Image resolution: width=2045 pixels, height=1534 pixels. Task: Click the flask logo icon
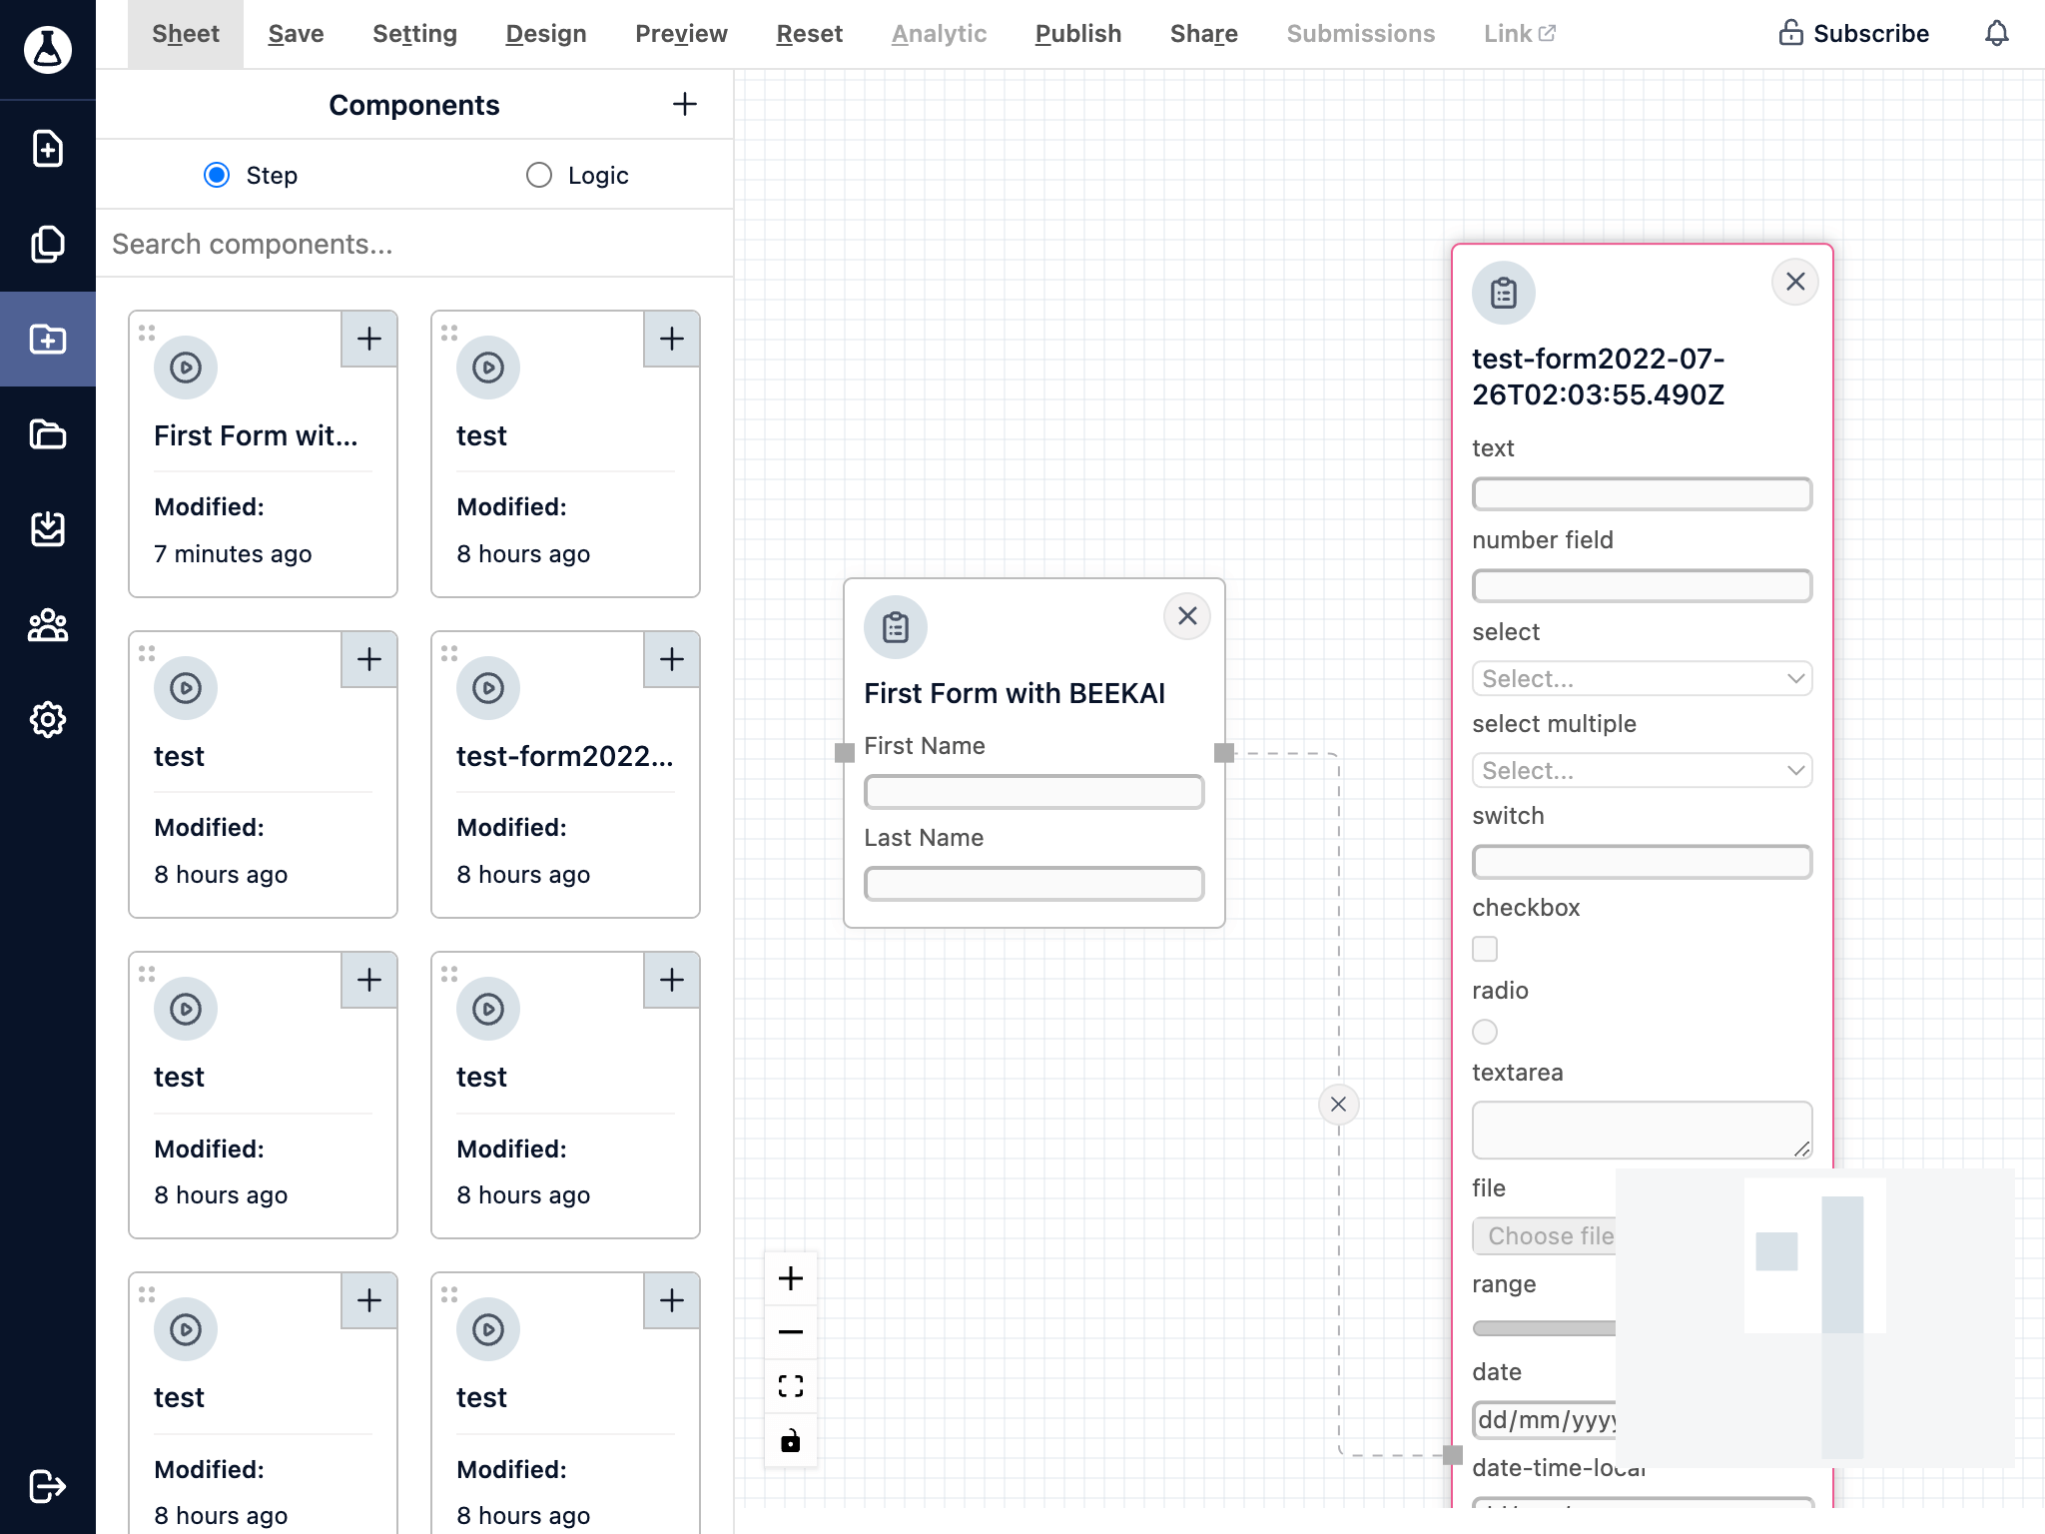click(x=48, y=49)
